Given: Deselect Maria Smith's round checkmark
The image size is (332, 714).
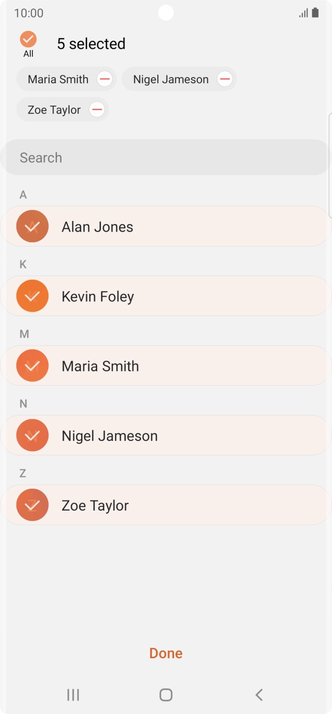Looking at the screenshot, I should pyautogui.click(x=32, y=366).
